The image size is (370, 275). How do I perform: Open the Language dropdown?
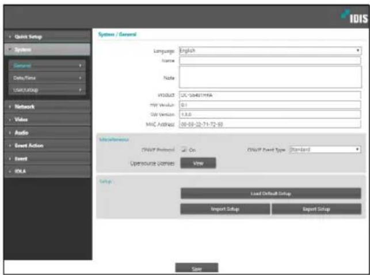coord(270,51)
